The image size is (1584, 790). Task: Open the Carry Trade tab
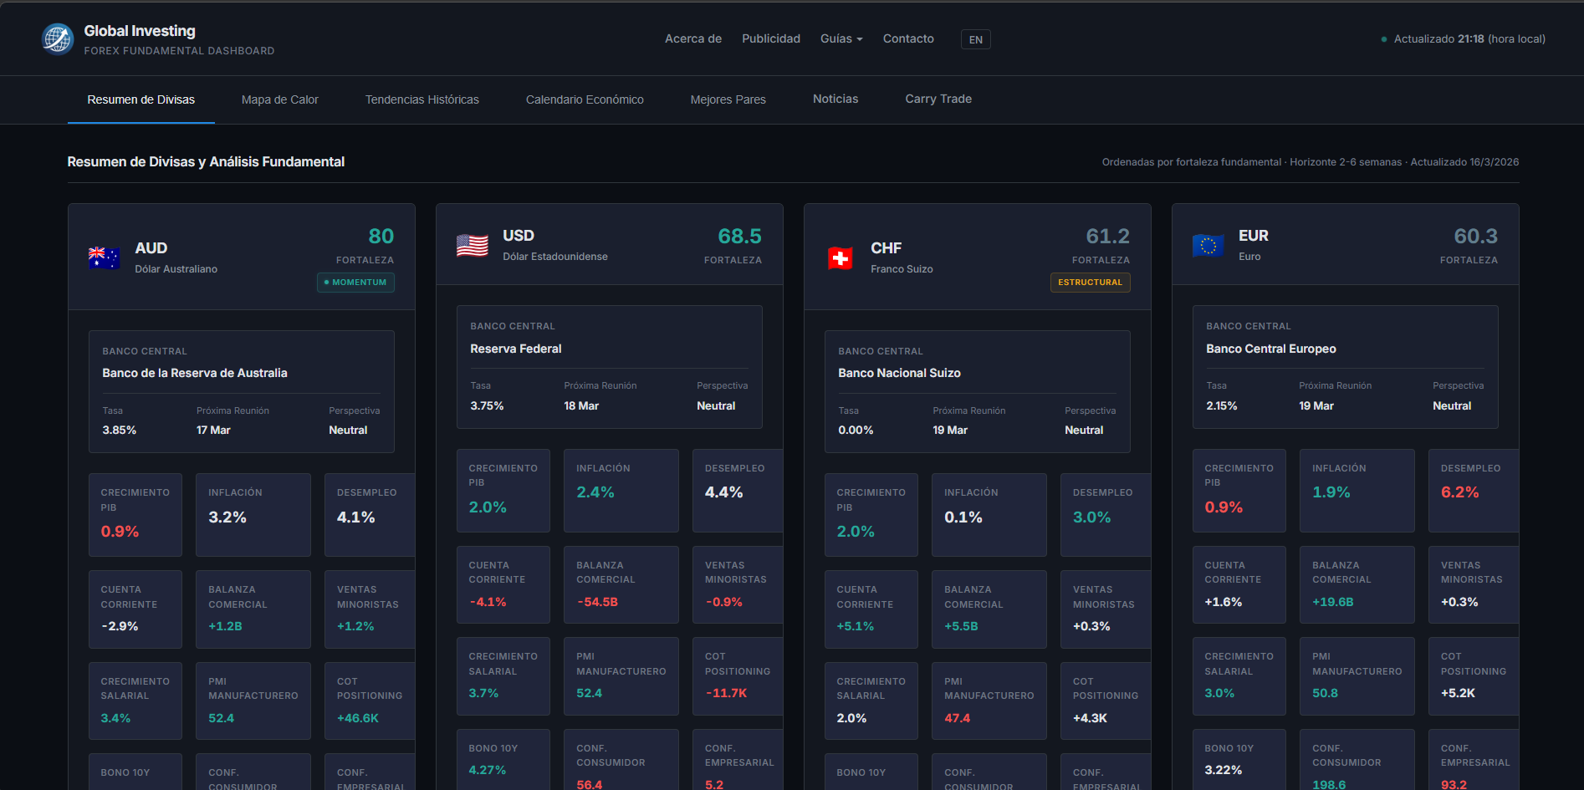938,99
